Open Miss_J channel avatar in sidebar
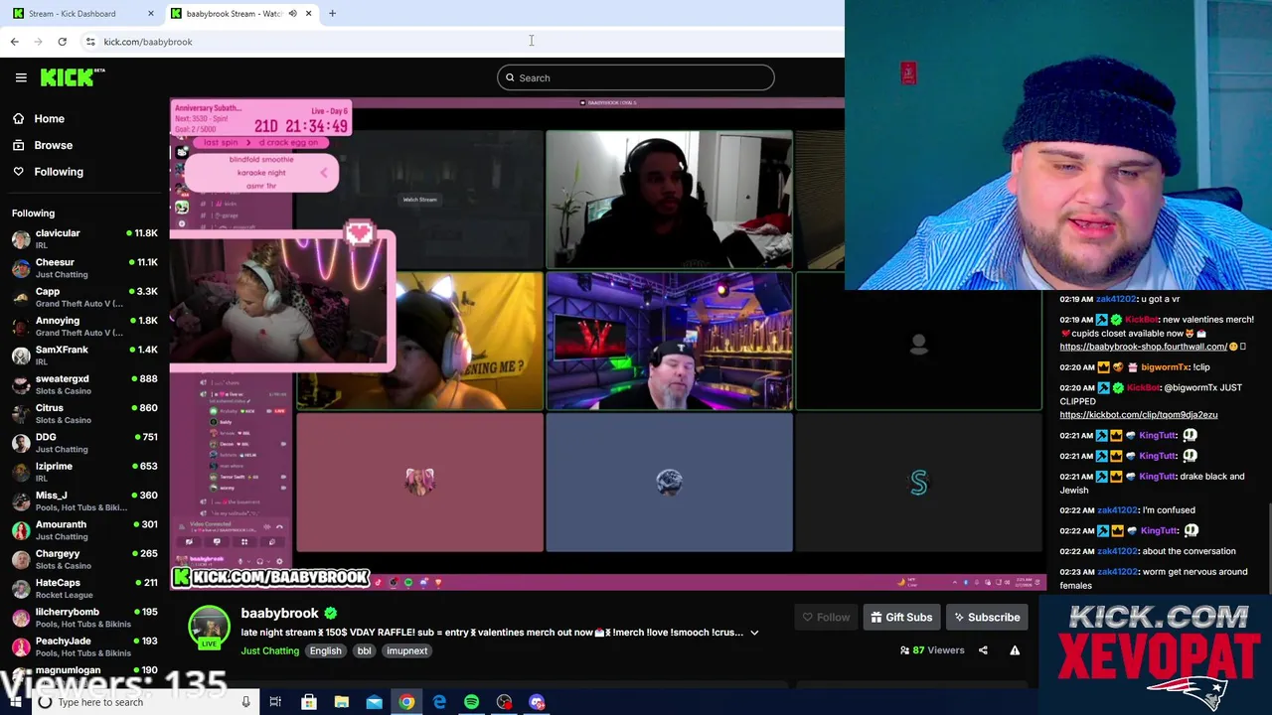Screen dimensions: 1272x715 click(x=21, y=500)
